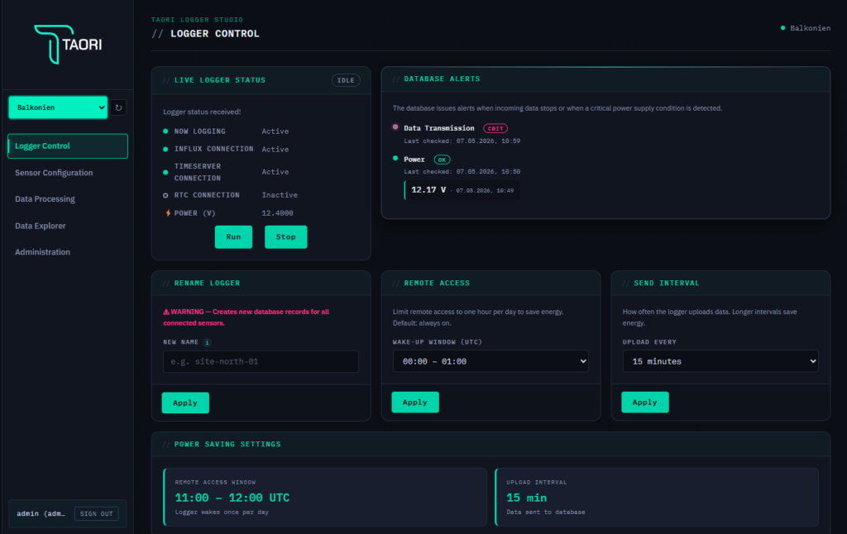This screenshot has width=847, height=534.
Task: Click the Database Alerts panel heading
Action: [442, 79]
